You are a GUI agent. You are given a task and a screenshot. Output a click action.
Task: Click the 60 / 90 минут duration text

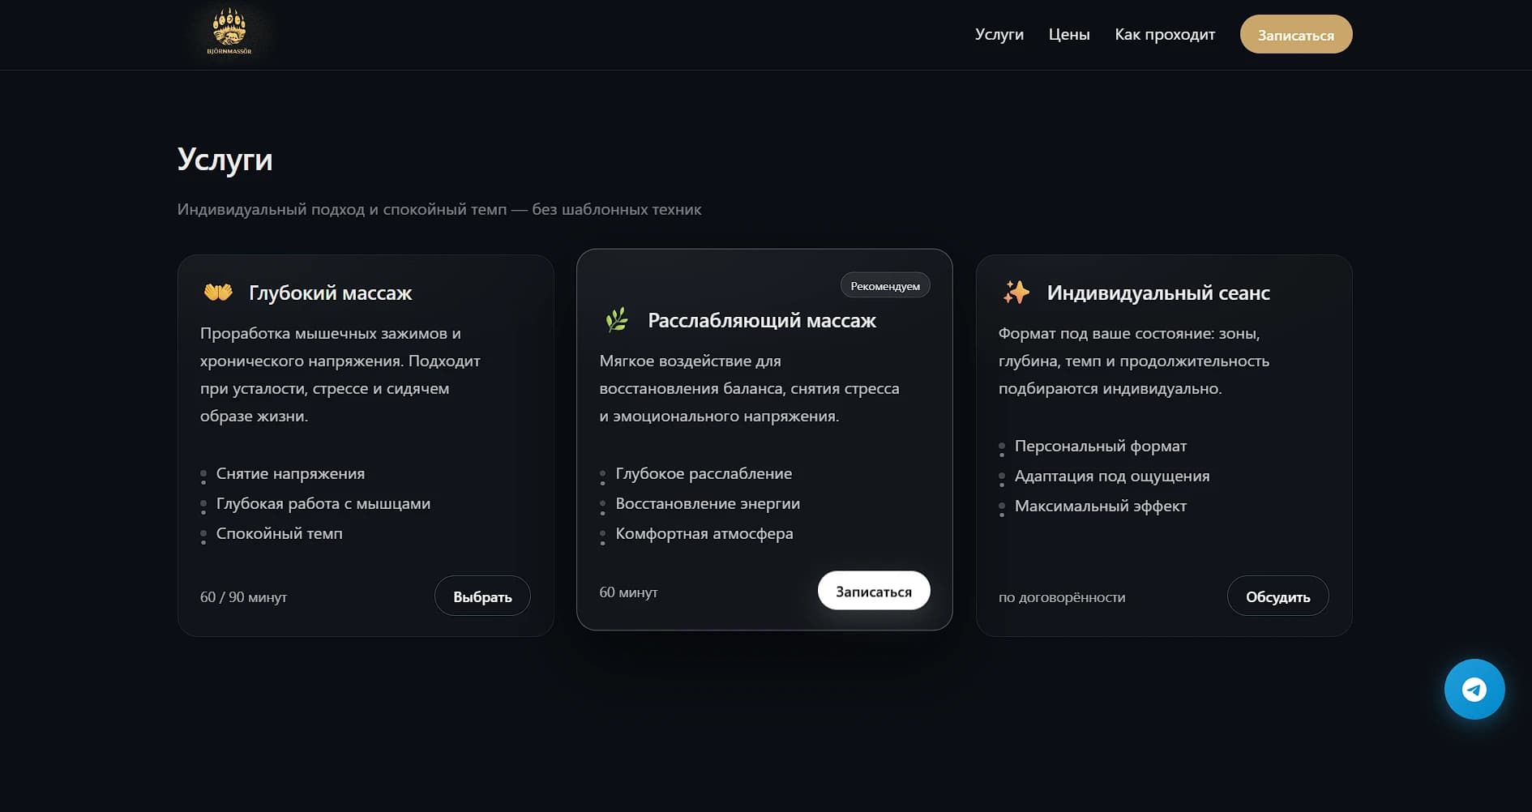click(x=243, y=597)
